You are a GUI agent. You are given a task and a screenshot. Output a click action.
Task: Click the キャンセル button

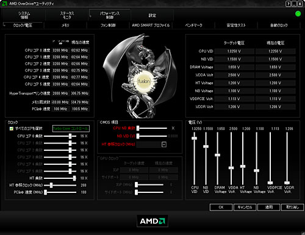[x=245, y=207]
